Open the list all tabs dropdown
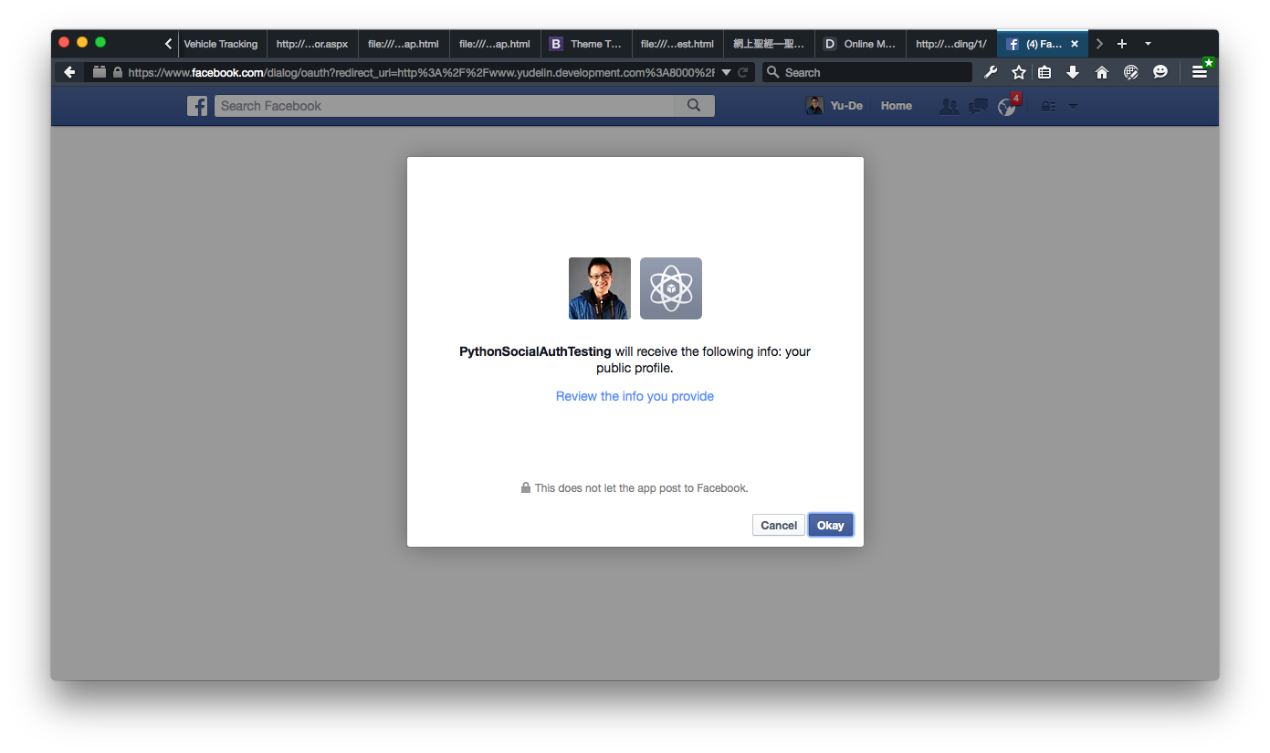 [1148, 44]
